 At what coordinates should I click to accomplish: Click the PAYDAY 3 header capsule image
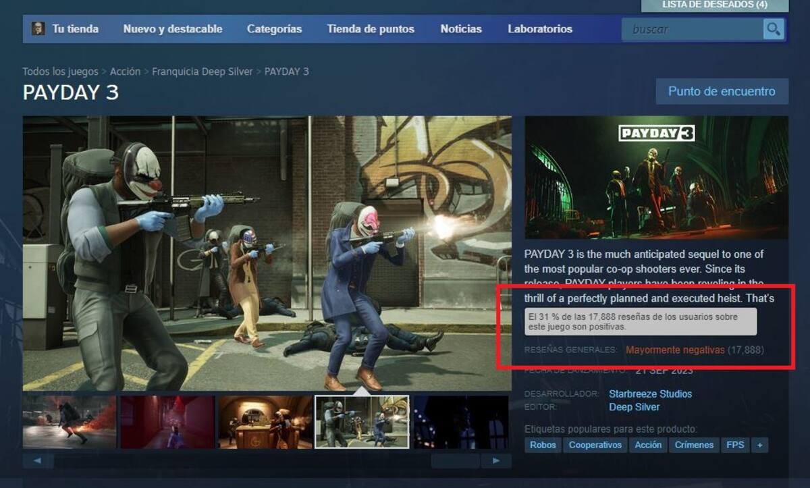656,177
